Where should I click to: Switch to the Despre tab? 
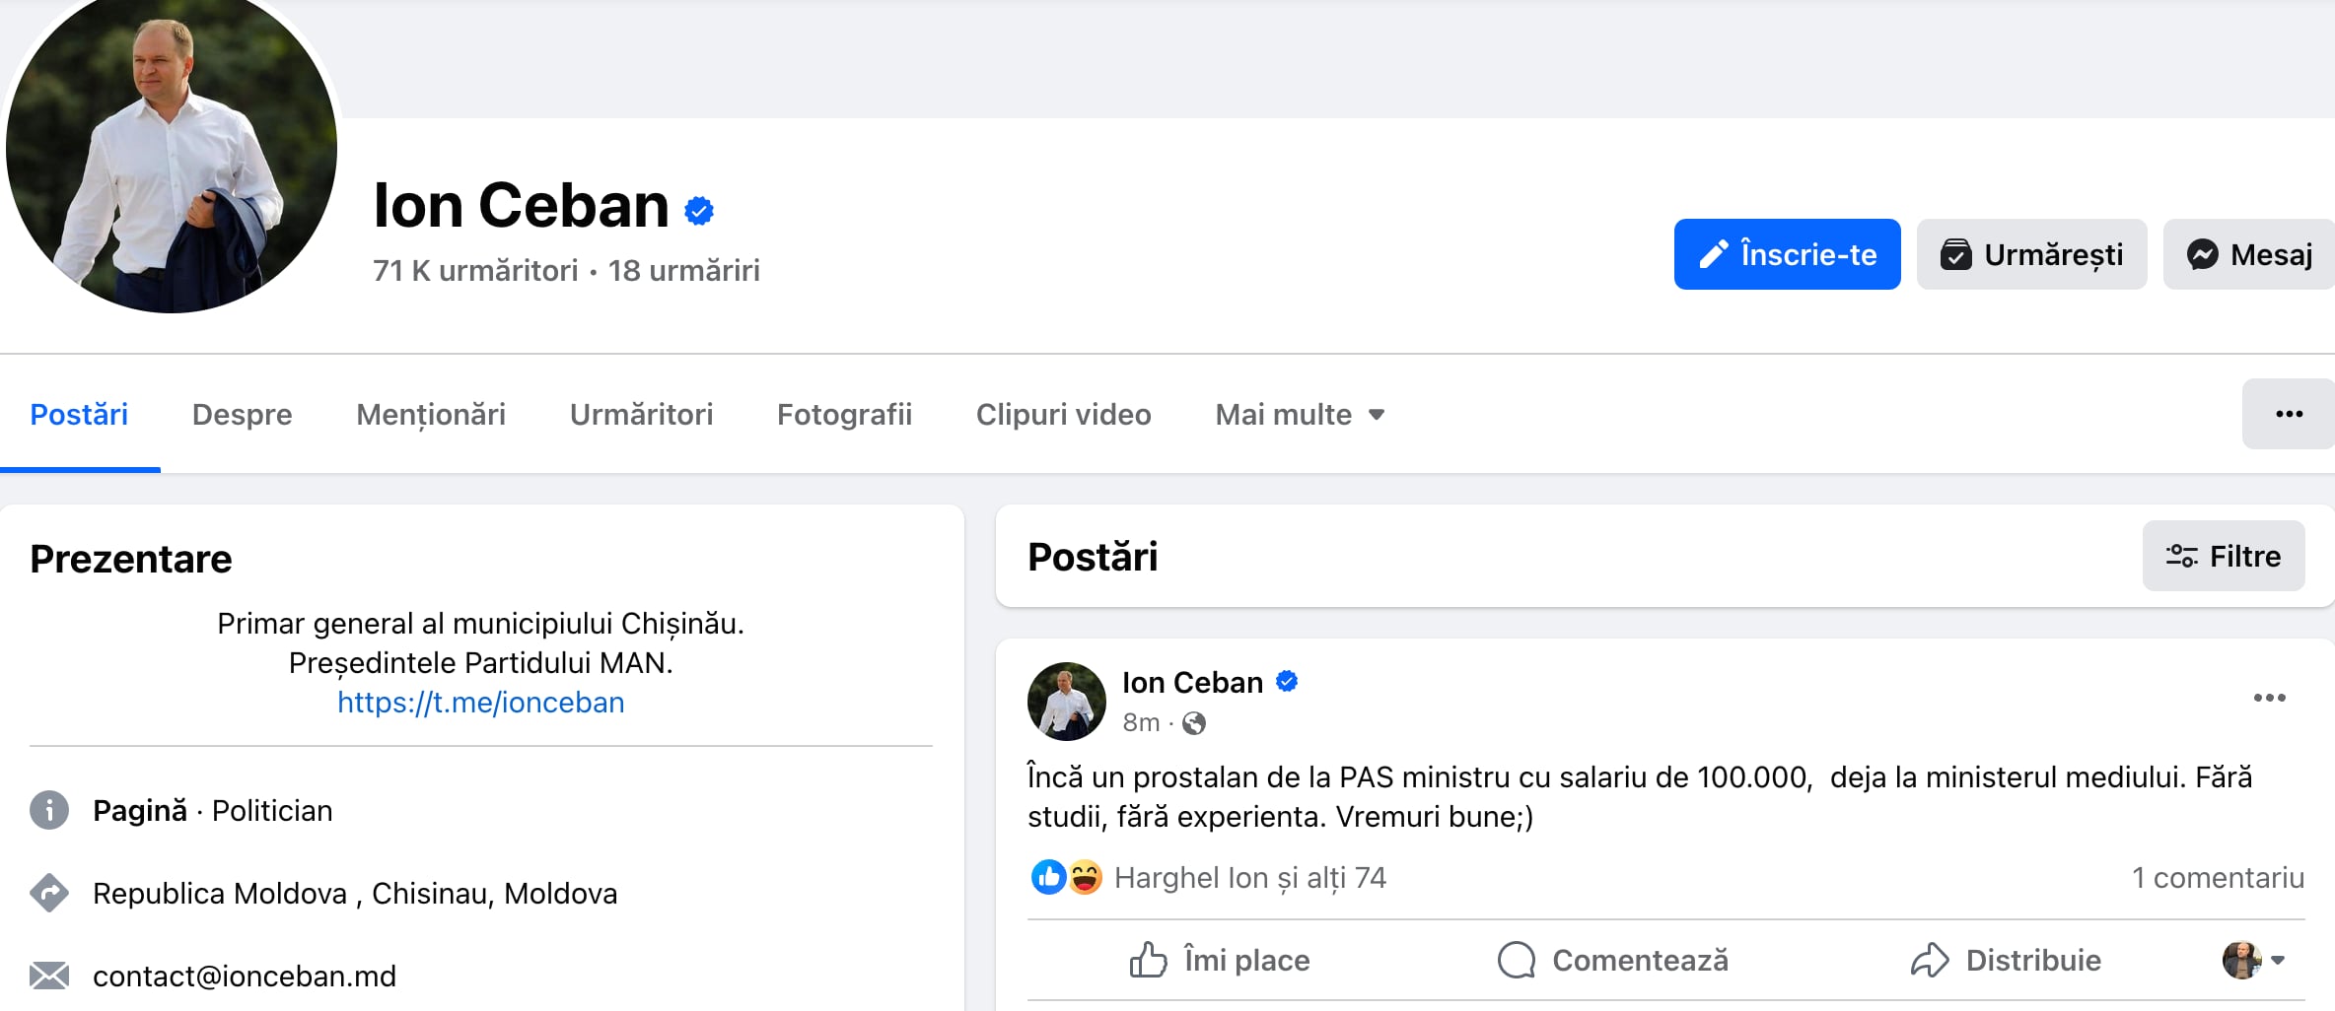[242, 414]
